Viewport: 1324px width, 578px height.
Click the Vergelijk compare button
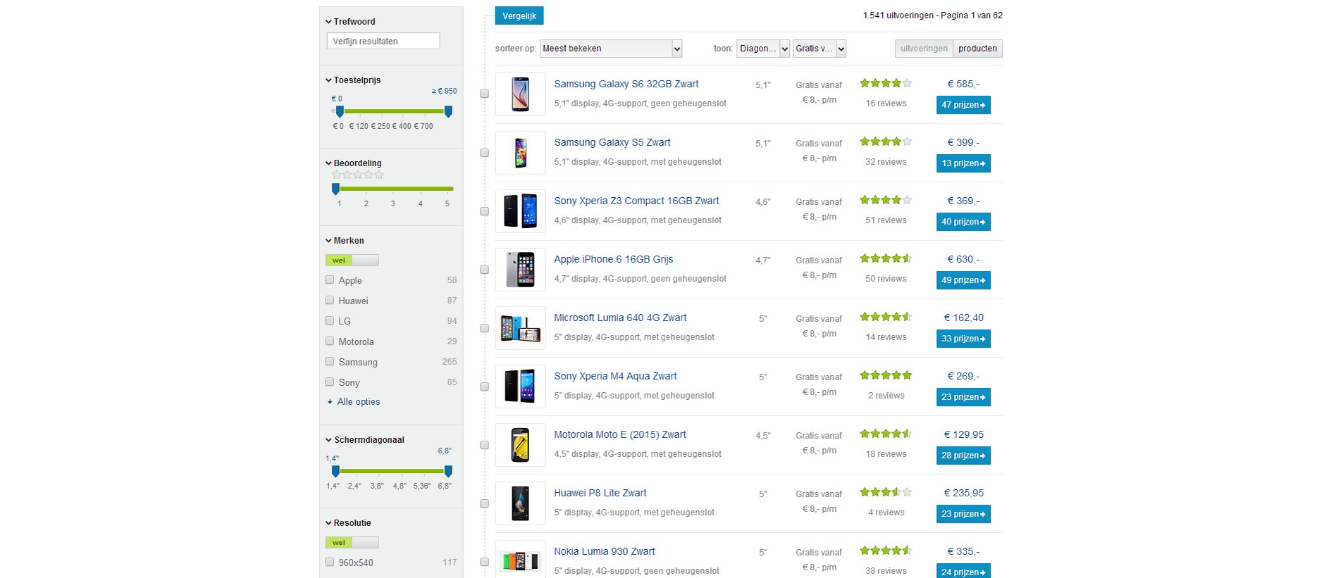tap(519, 15)
